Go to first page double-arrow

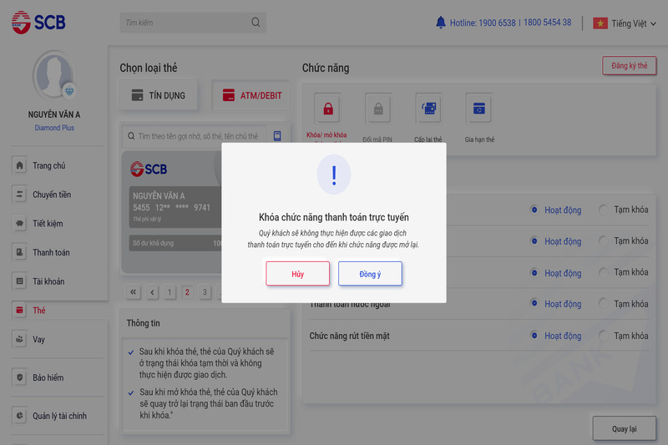click(134, 292)
